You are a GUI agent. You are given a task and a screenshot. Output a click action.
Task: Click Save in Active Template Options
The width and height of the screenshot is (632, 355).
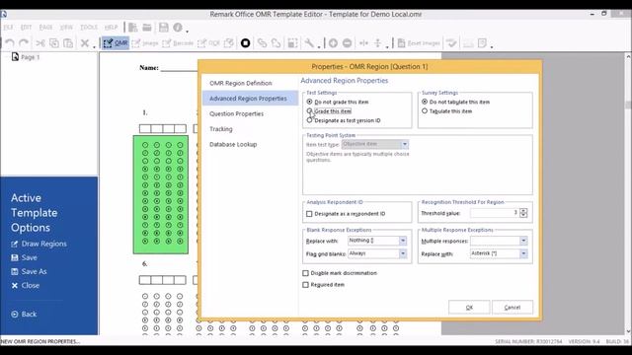[x=24, y=257]
